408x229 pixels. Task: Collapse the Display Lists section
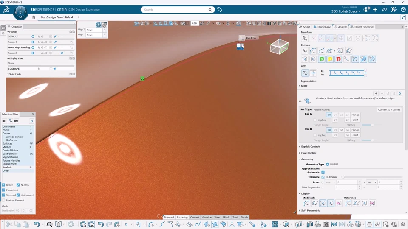click(8, 59)
